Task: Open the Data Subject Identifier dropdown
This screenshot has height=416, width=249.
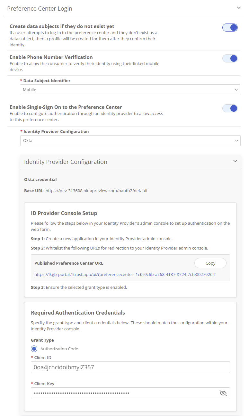Action: (x=130, y=90)
